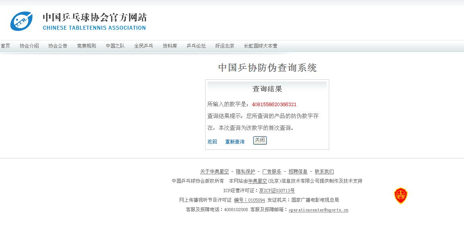This screenshot has width=464, height=248.
Task: Open the 资料库 archive menu
Action: [x=170, y=46]
